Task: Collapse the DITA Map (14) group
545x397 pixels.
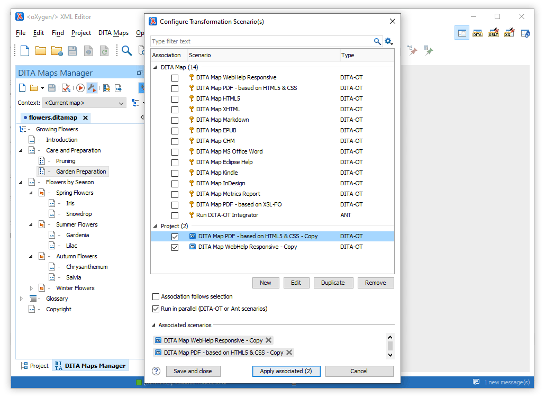Action: pyautogui.click(x=155, y=67)
